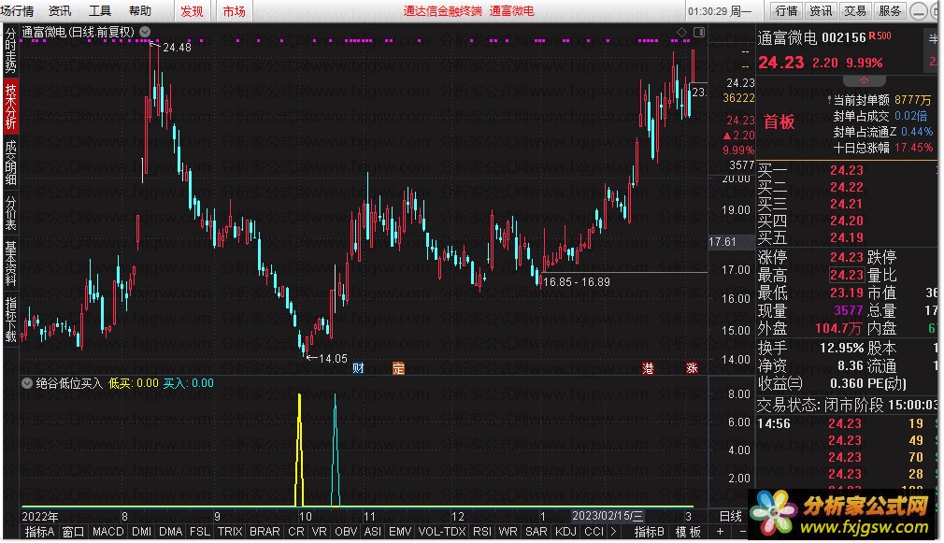
Task: Click the 窗口 tab in indicator bar
Action: tap(74, 532)
